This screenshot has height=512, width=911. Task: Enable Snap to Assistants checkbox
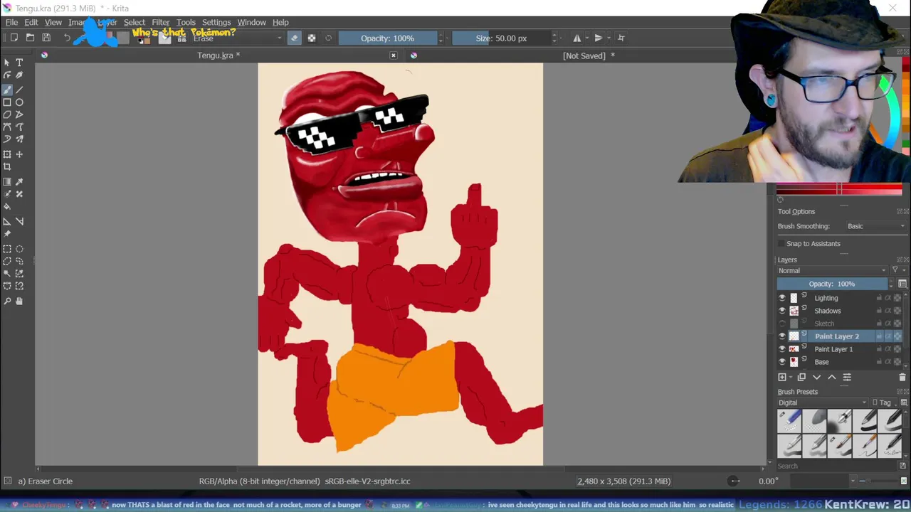(x=781, y=243)
